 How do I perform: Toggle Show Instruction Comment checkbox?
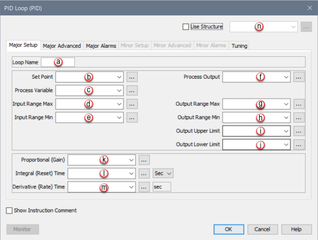(10, 210)
